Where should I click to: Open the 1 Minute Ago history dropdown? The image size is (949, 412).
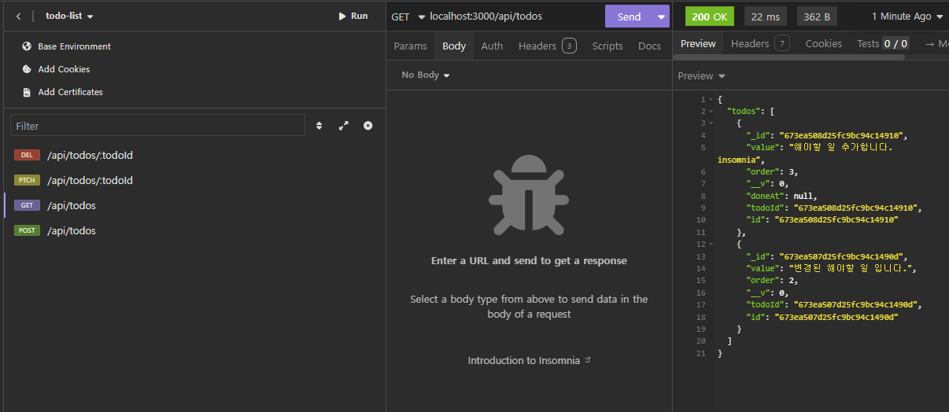pyautogui.click(x=907, y=17)
